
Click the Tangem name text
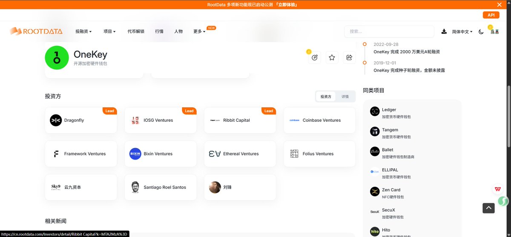tap(390, 130)
